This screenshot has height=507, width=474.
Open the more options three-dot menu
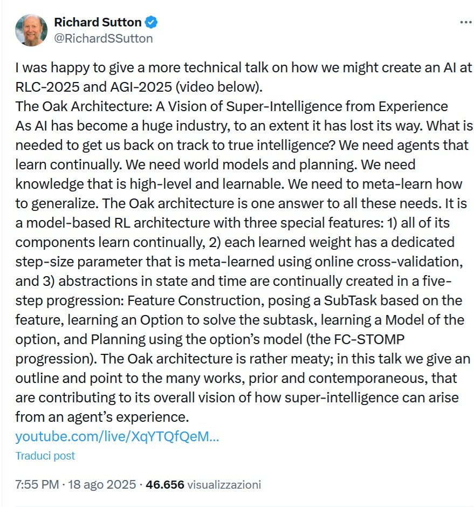coord(465,22)
